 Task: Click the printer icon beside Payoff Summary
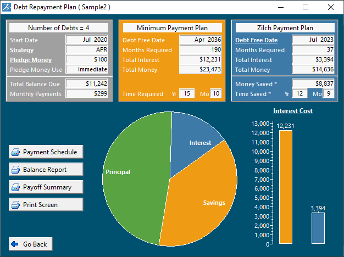16,187
